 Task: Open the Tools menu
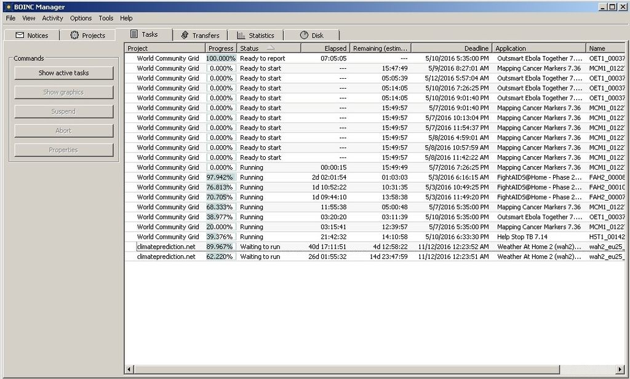click(x=106, y=18)
